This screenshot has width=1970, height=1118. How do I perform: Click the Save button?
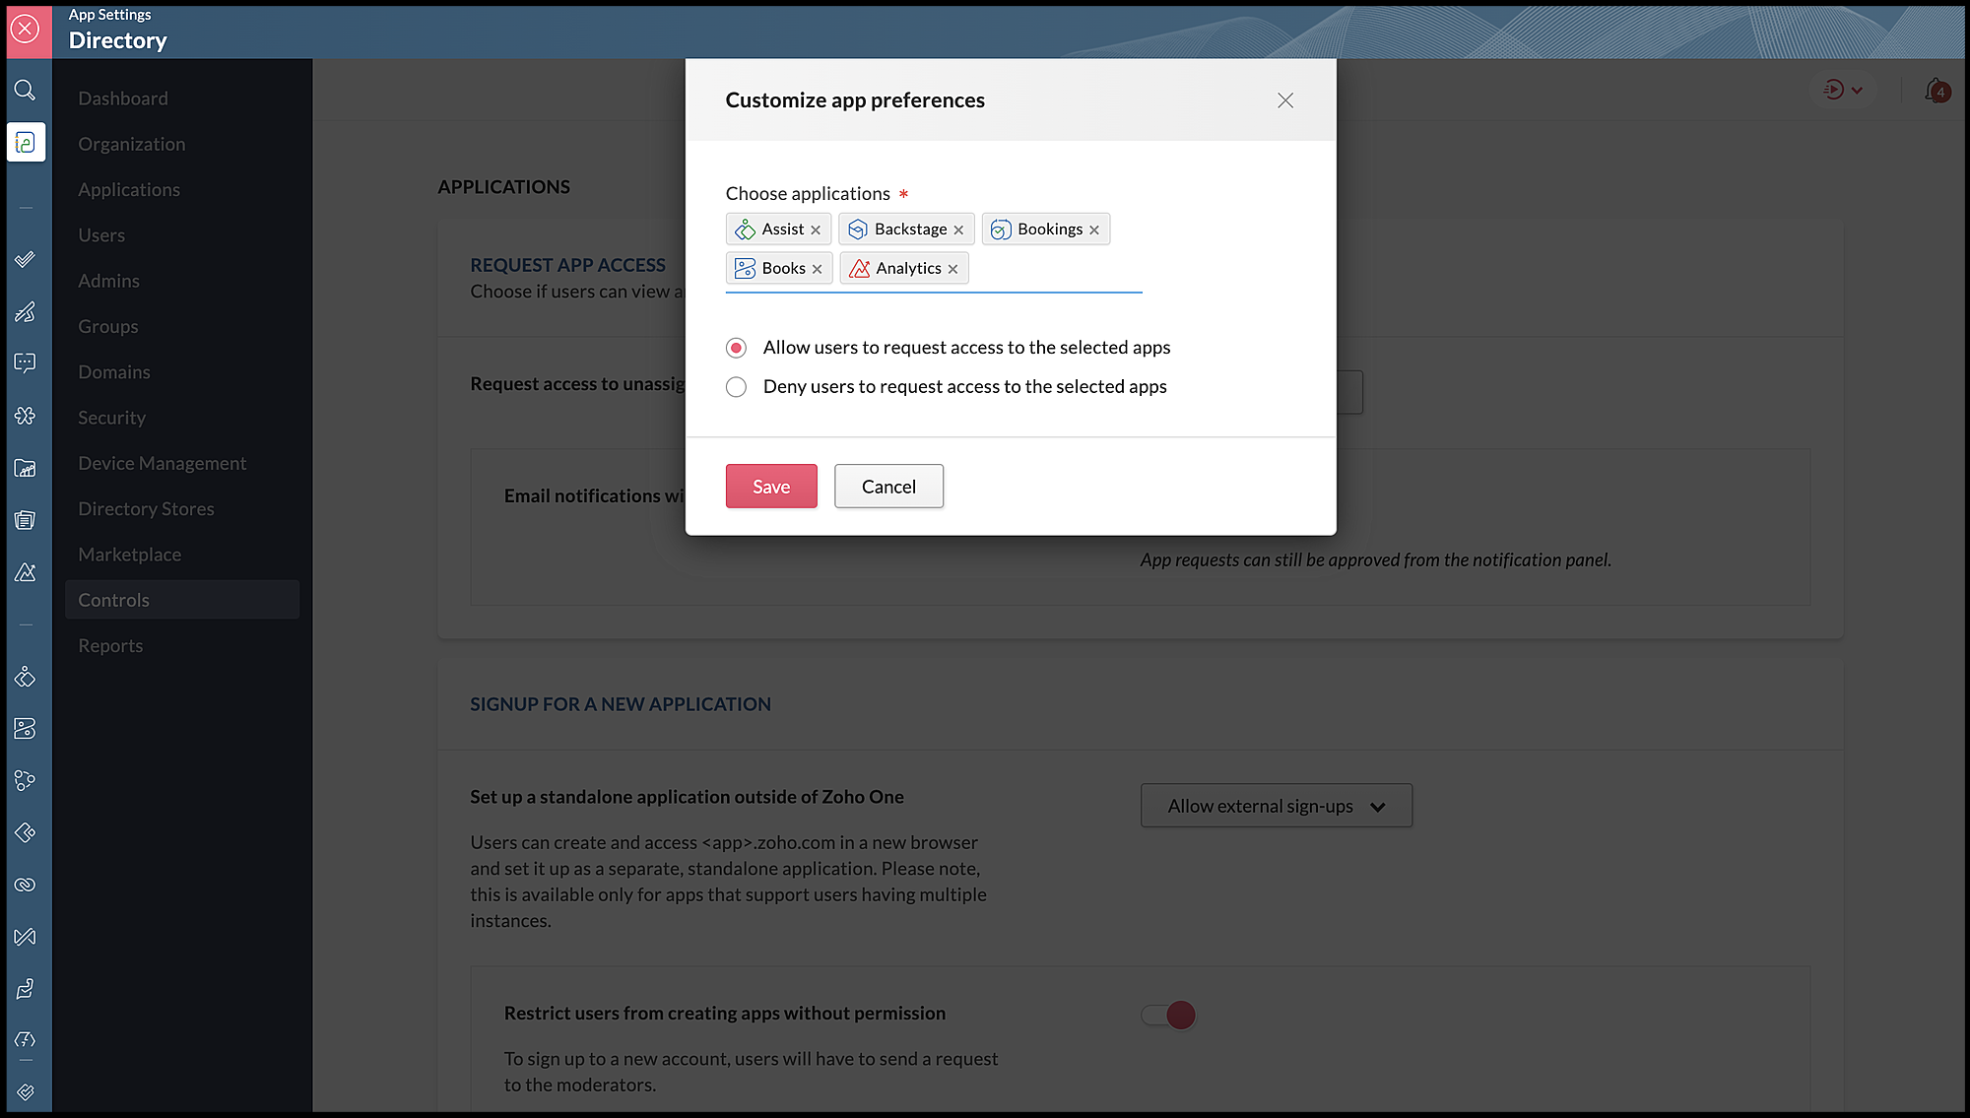click(x=771, y=487)
